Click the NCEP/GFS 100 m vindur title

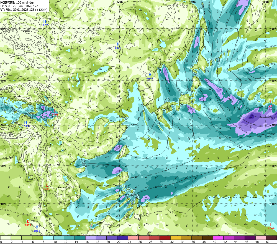pyautogui.click(x=17, y=2)
